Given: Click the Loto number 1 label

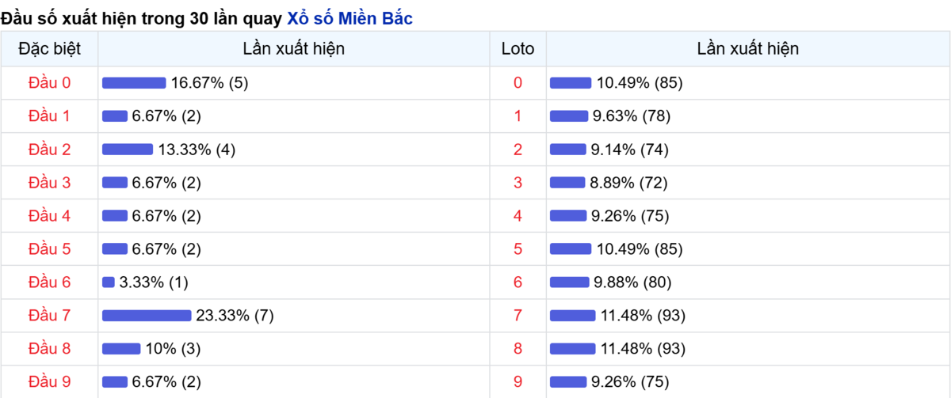Looking at the screenshot, I should pos(518,116).
